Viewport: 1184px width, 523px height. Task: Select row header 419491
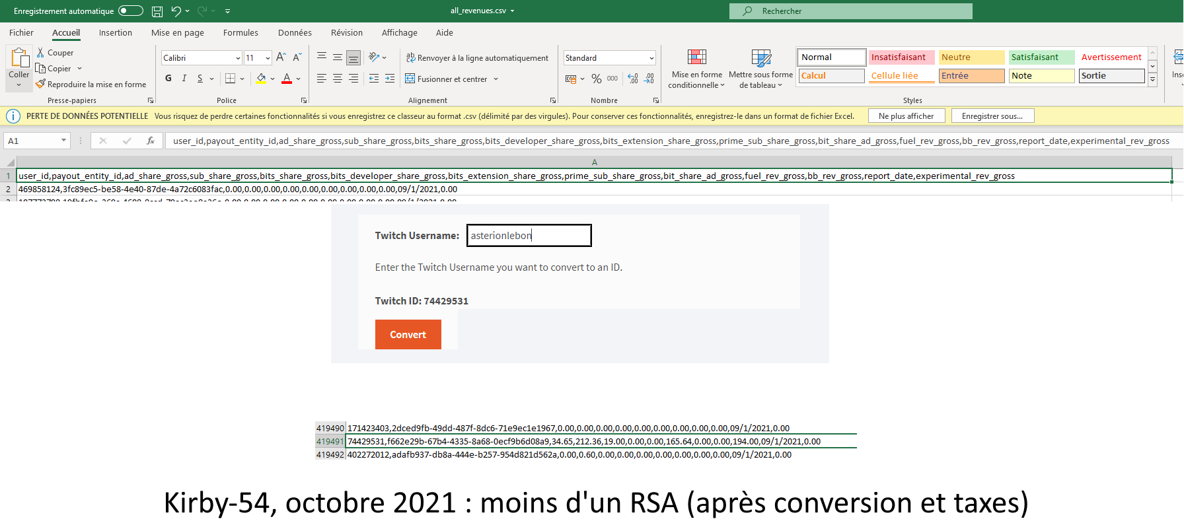[330, 442]
